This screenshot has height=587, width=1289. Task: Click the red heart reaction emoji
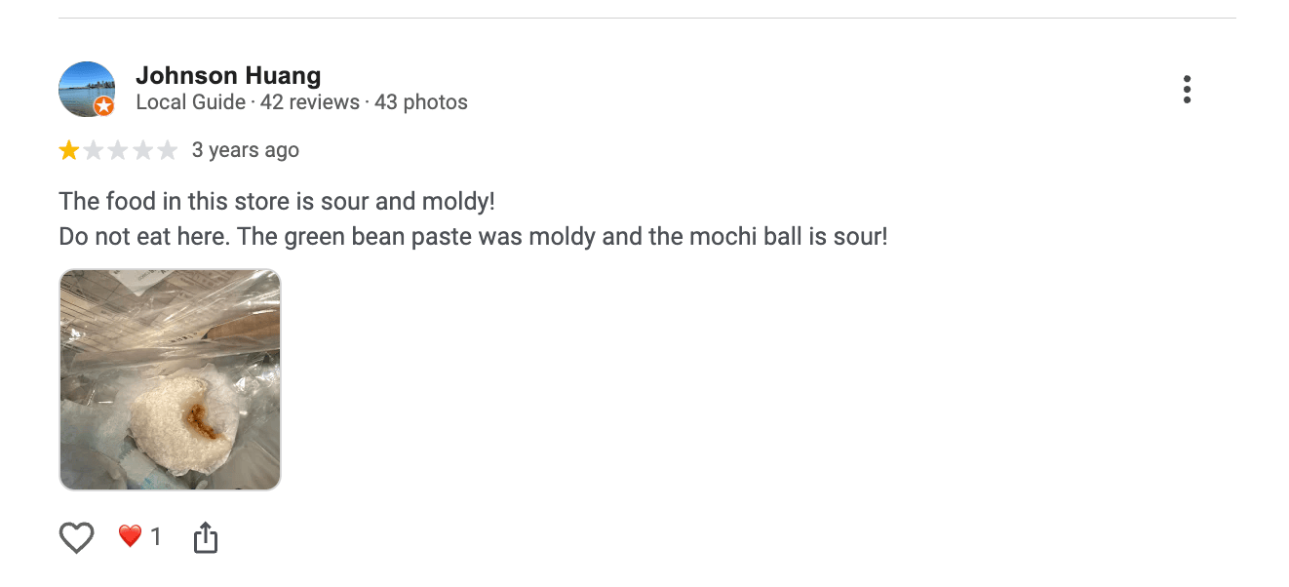click(130, 535)
